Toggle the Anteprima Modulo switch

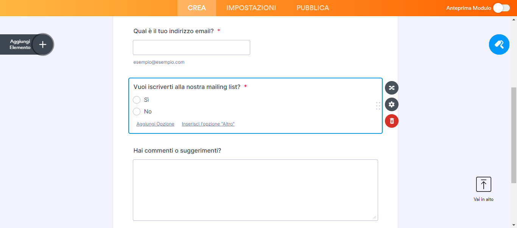point(501,8)
